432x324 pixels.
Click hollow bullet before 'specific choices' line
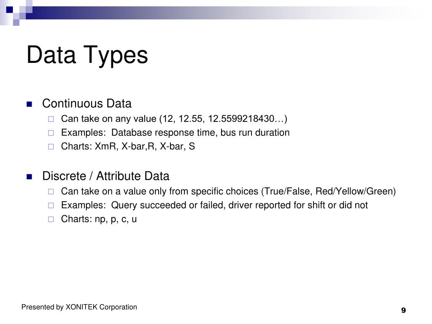[x=51, y=192]
